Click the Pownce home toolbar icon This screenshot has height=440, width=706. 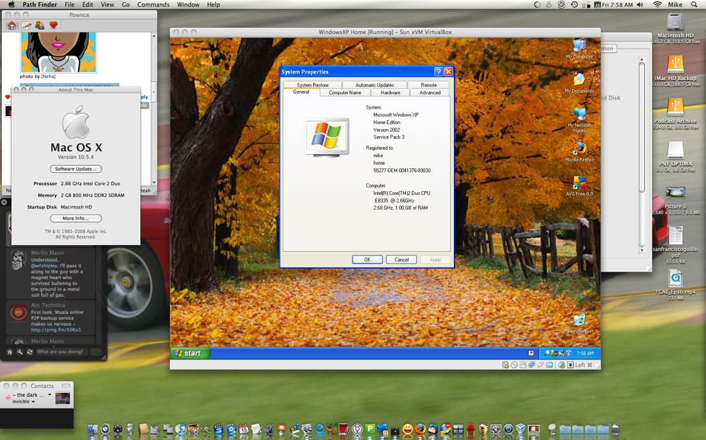(12, 26)
